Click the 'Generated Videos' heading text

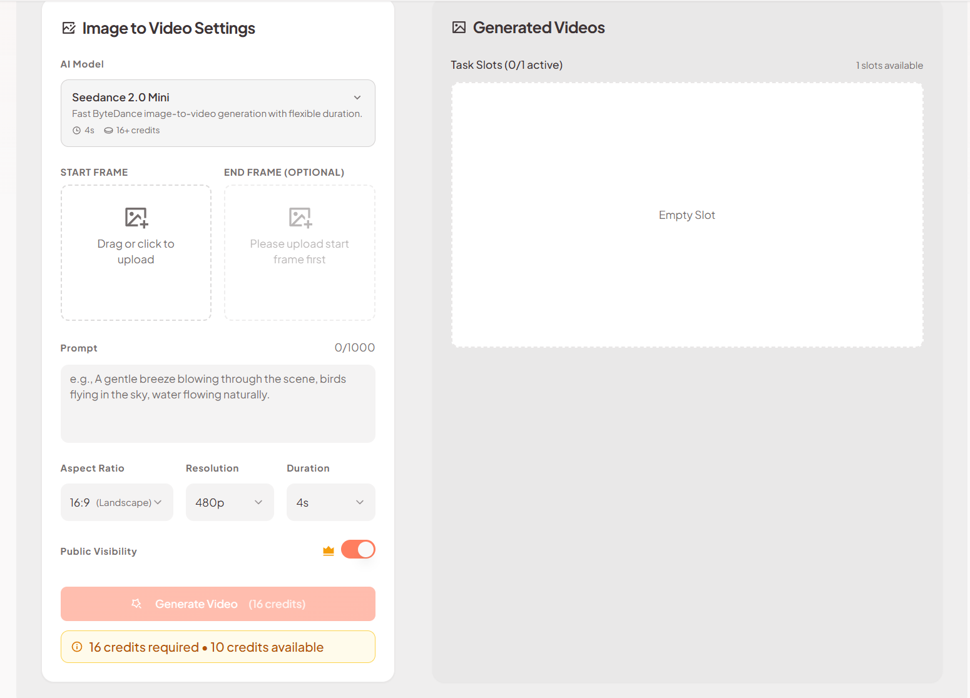[x=539, y=28]
